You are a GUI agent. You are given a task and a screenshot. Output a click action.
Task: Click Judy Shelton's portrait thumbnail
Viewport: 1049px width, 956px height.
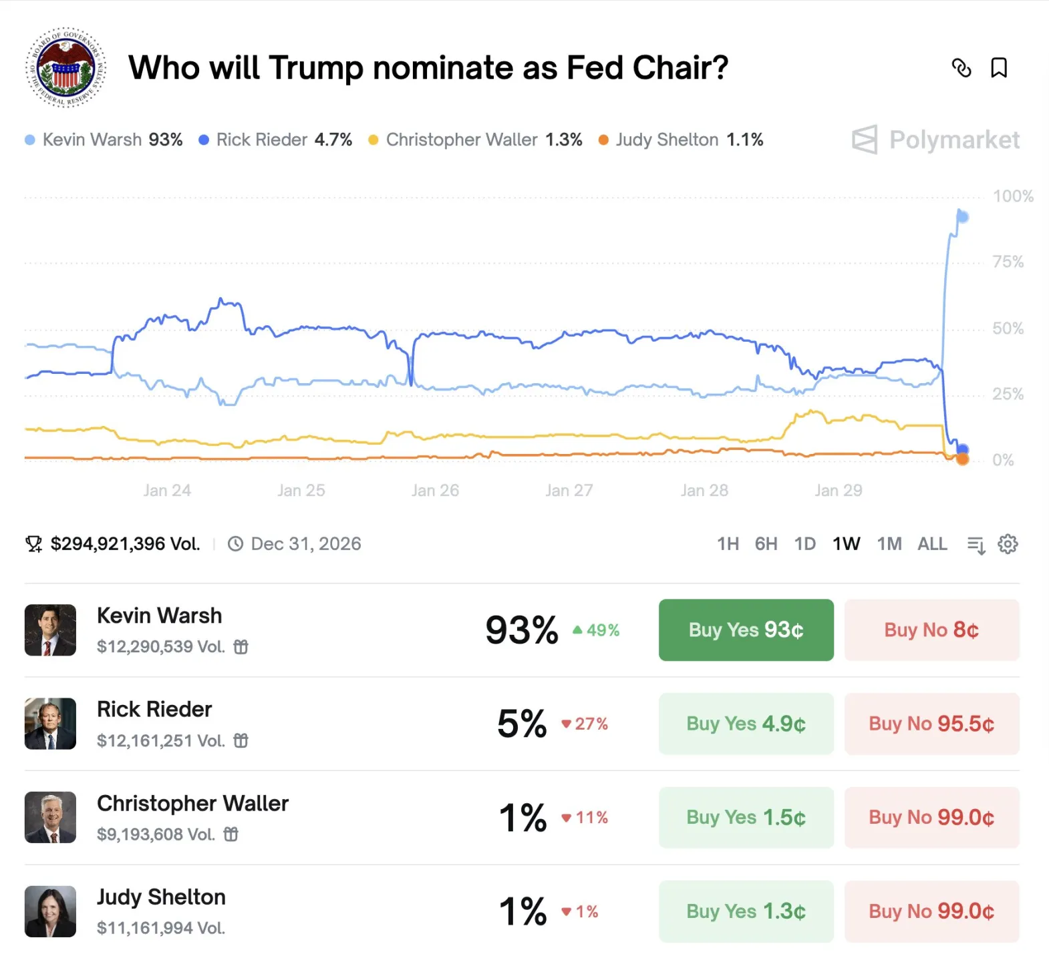tap(50, 911)
